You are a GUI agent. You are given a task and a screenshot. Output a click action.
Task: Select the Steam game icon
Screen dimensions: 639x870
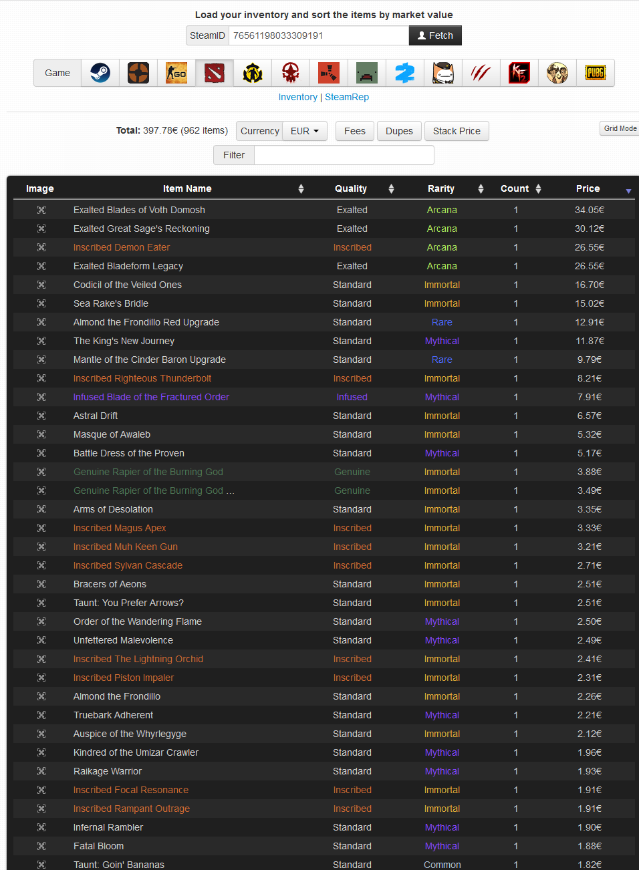pos(100,73)
